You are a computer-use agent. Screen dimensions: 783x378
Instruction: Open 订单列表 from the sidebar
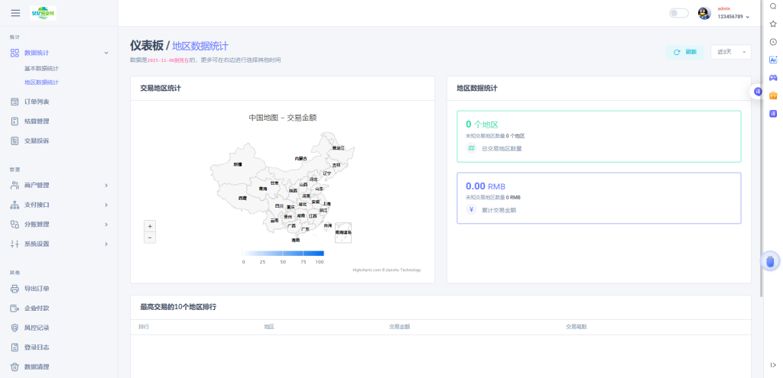click(37, 102)
